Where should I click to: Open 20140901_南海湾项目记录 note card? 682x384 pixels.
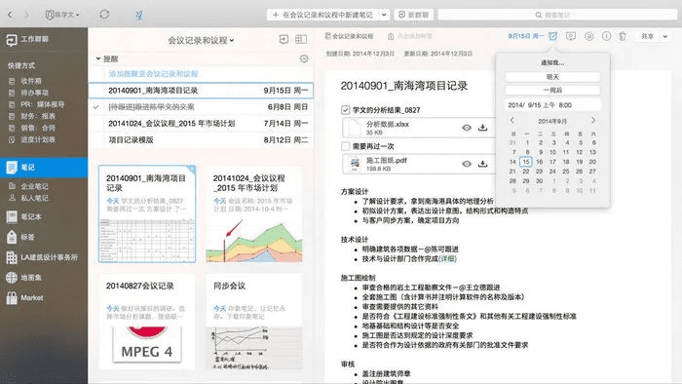[x=147, y=214]
